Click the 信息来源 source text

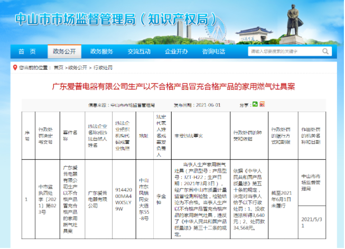coord(122,105)
